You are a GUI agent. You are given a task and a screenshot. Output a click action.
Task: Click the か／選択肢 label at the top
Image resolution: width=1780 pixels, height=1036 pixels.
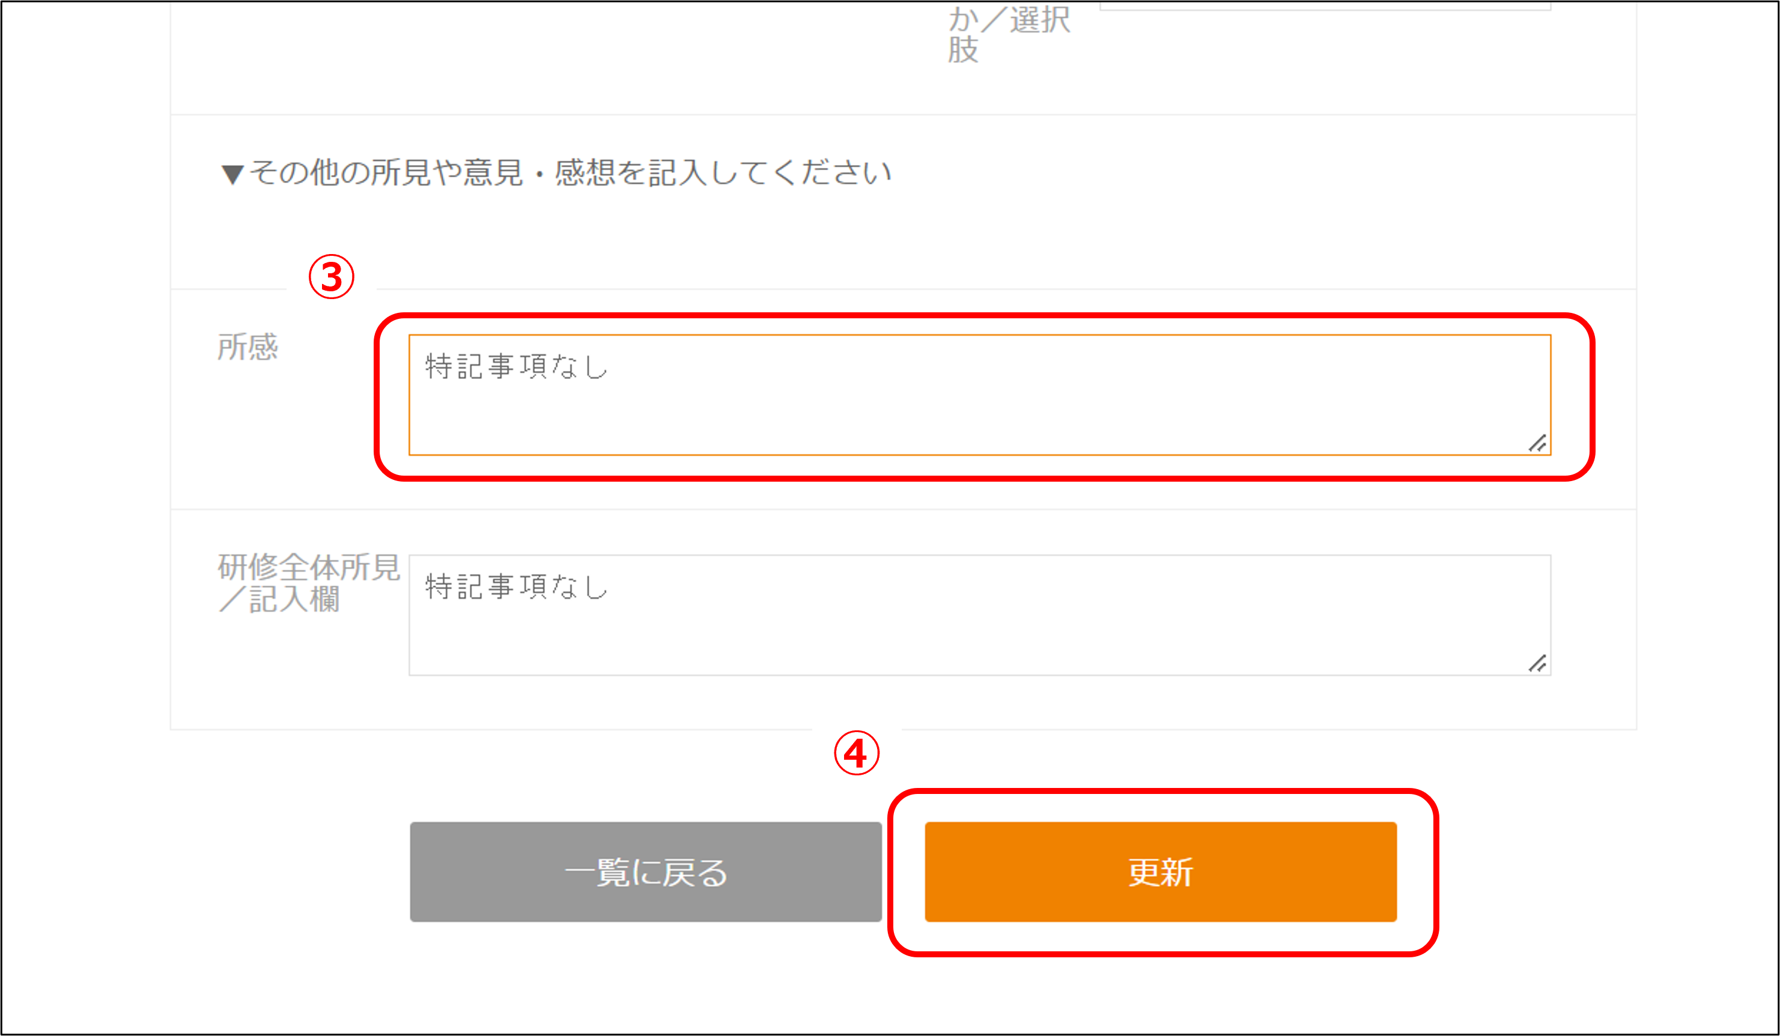1008,34
